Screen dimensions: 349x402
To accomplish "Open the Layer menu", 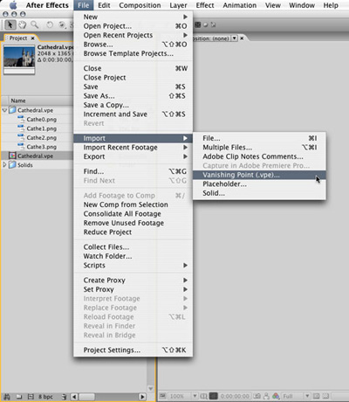I will [178, 5].
